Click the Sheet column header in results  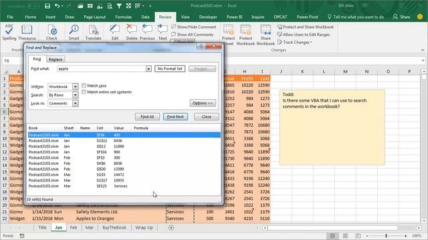[69, 128]
